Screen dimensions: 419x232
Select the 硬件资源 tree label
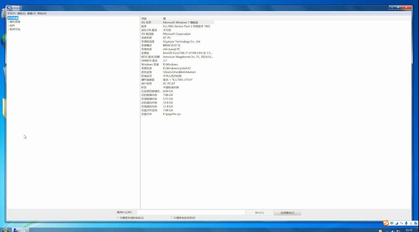point(15,22)
